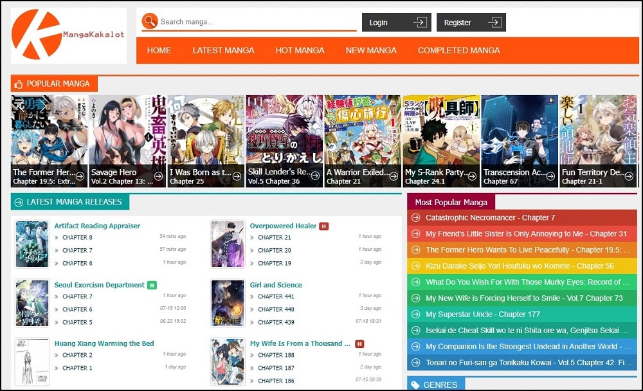
Task: Open Girl and Science cover thumbnail
Action: [x=228, y=303]
